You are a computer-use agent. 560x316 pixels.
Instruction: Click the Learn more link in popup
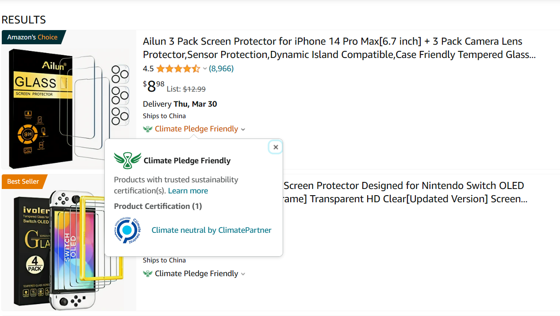(x=188, y=191)
